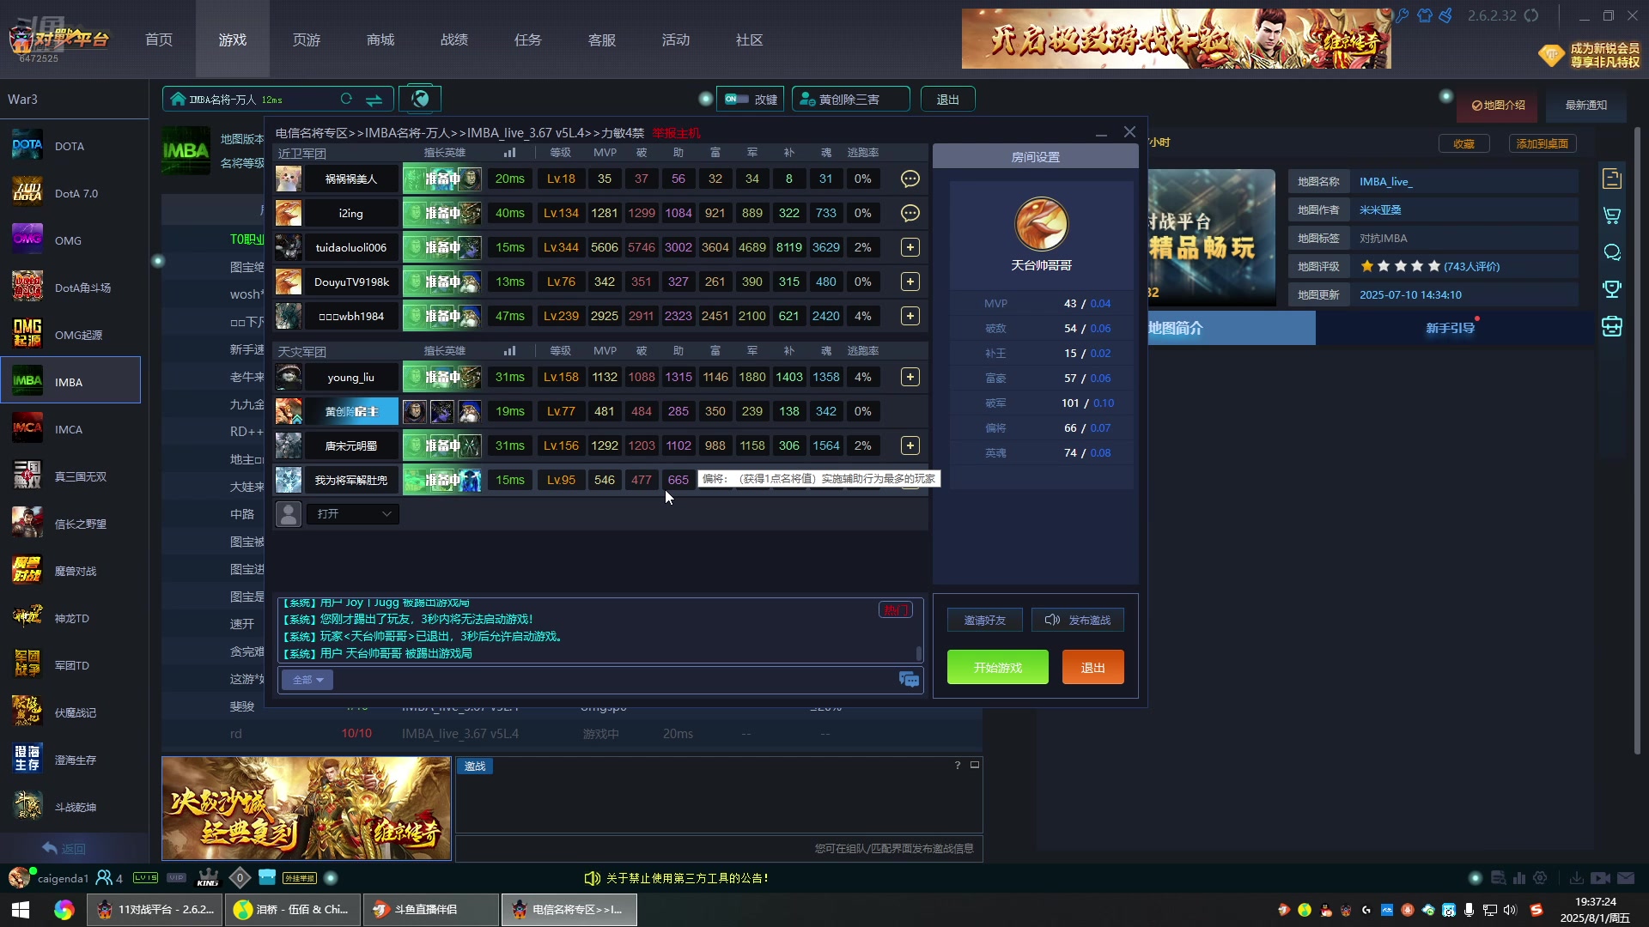Switch to the 战绩 tab

coord(454,39)
